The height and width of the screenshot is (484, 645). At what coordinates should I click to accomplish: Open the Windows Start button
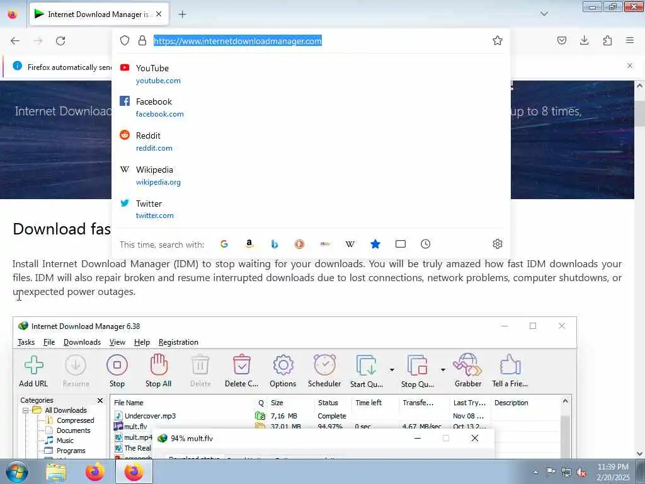[16, 471]
